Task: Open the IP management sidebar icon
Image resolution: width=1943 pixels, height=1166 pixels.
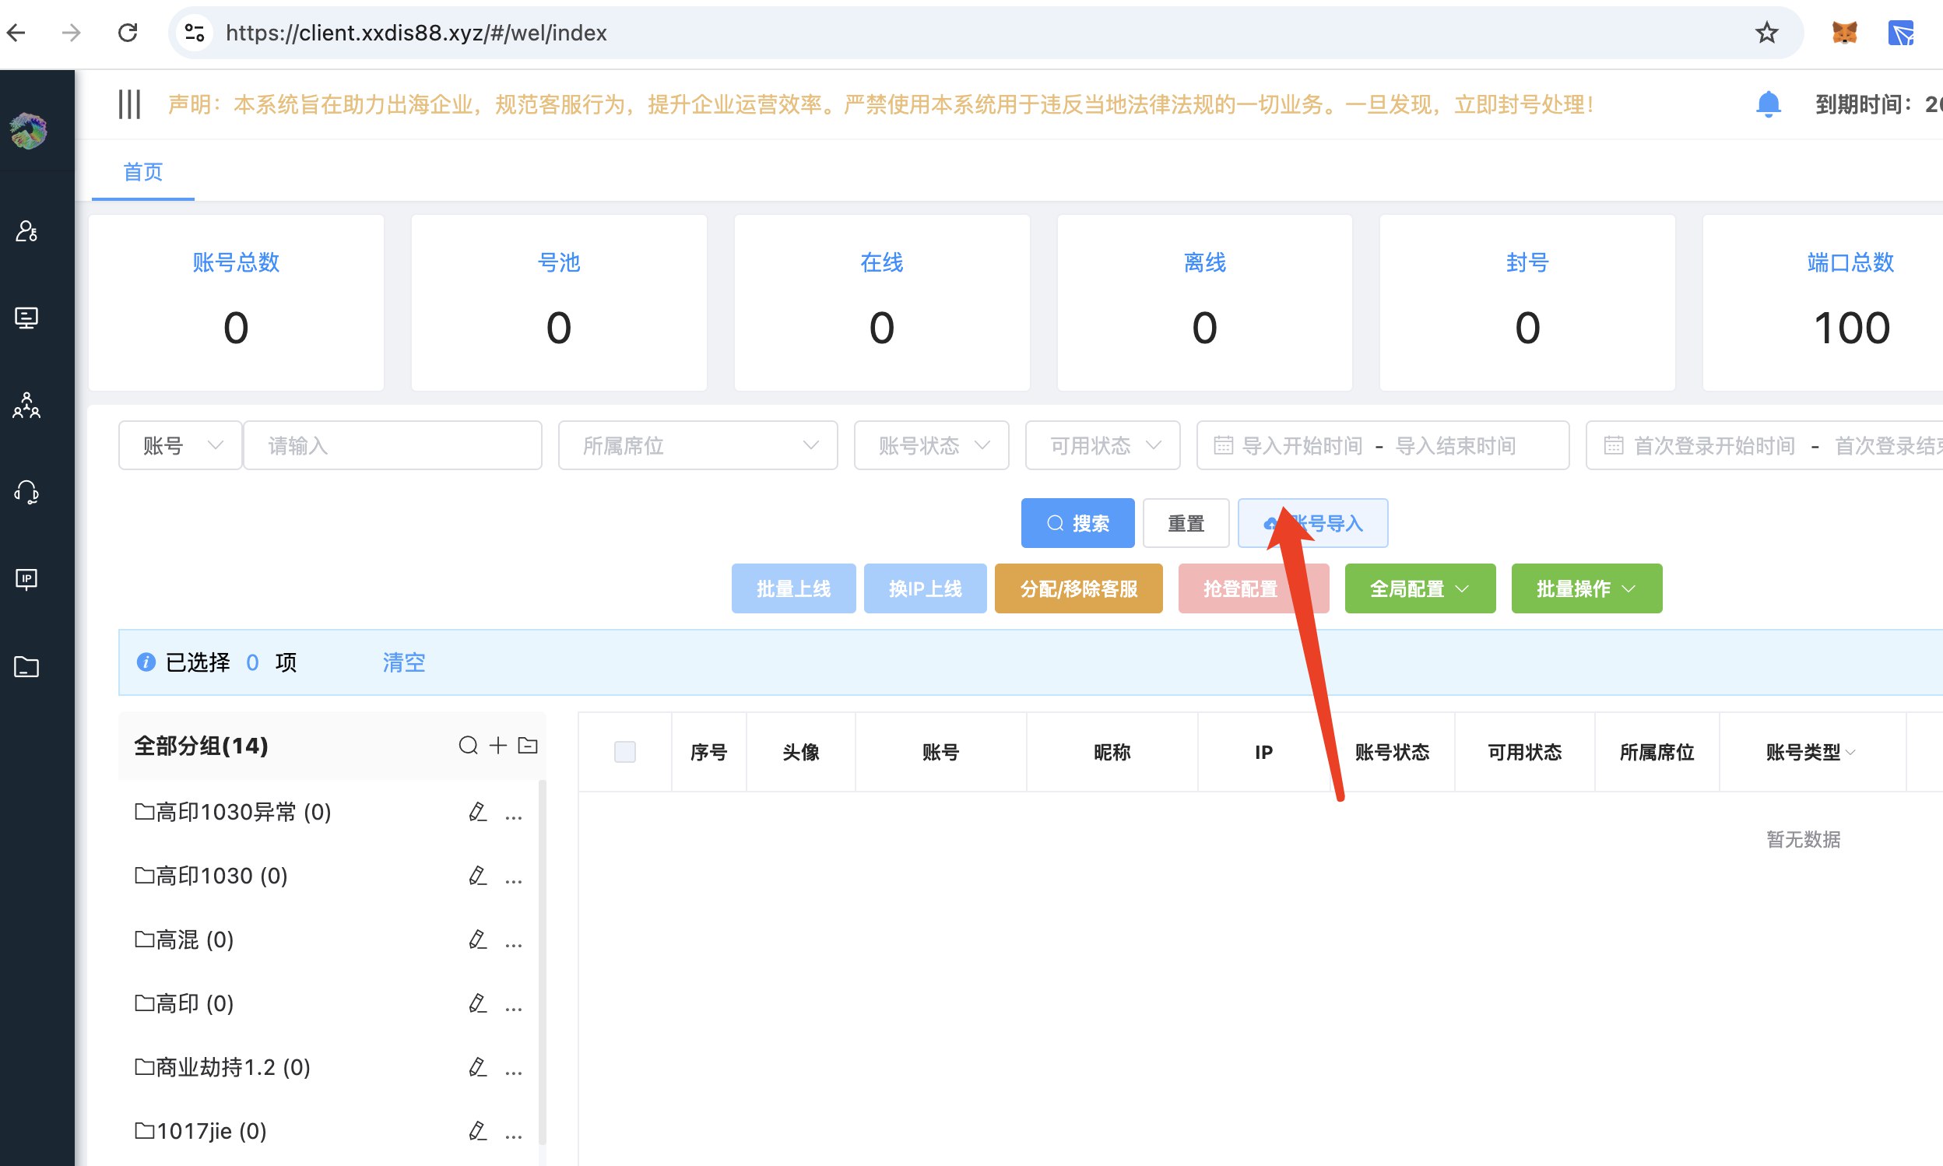Action: (26, 580)
